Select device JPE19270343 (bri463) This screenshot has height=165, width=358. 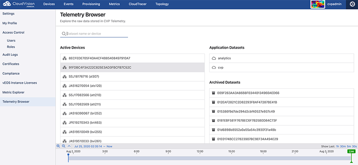click(133, 123)
